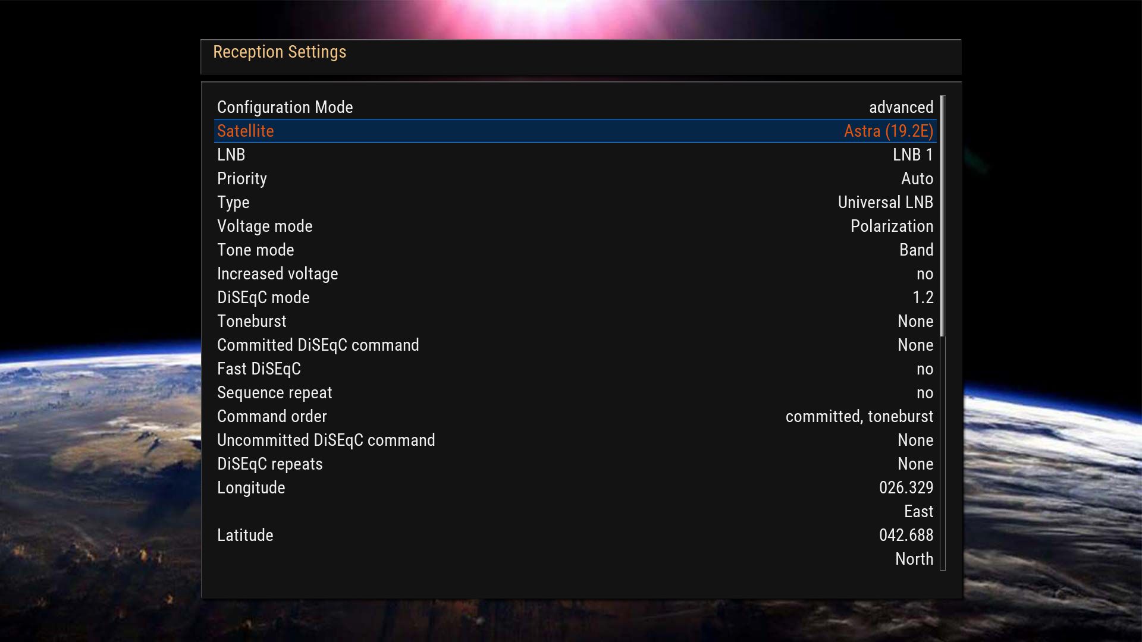Select the Toneburst setting row

coord(575,321)
